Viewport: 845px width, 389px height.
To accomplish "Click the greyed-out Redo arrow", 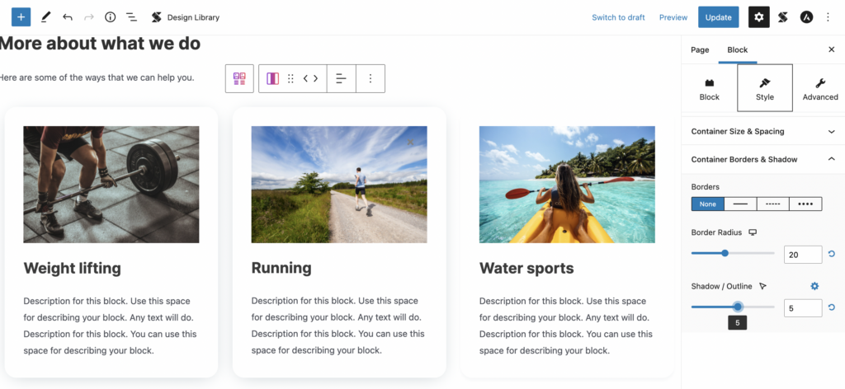I will [x=89, y=17].
